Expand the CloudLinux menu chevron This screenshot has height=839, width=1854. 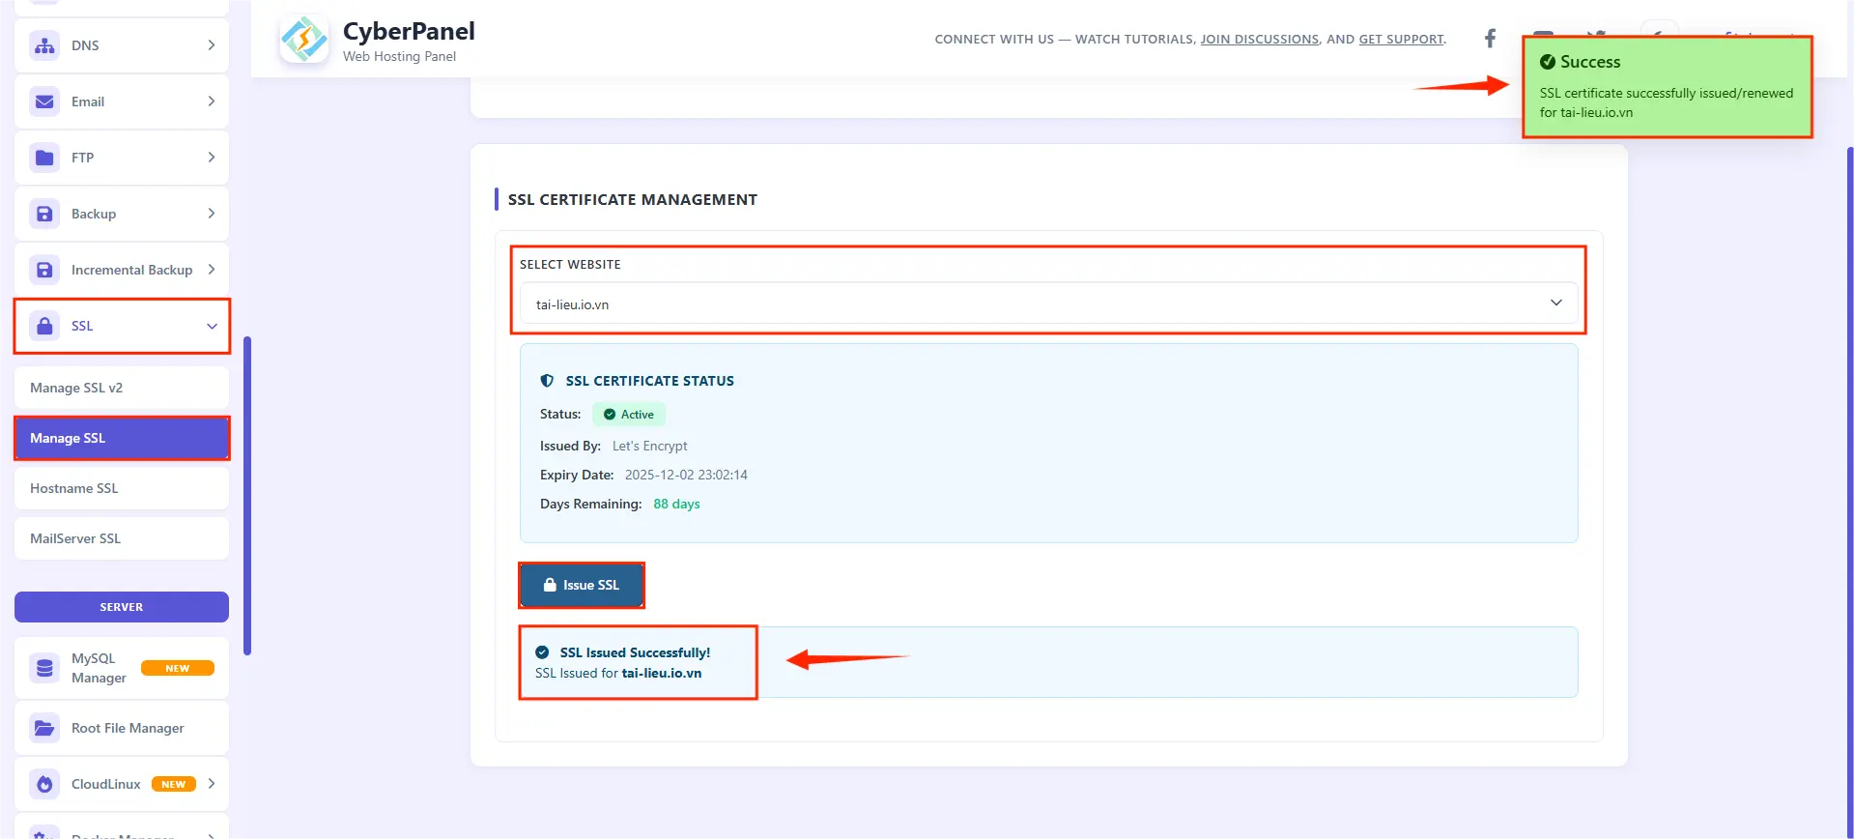click(x=212, y=784)
